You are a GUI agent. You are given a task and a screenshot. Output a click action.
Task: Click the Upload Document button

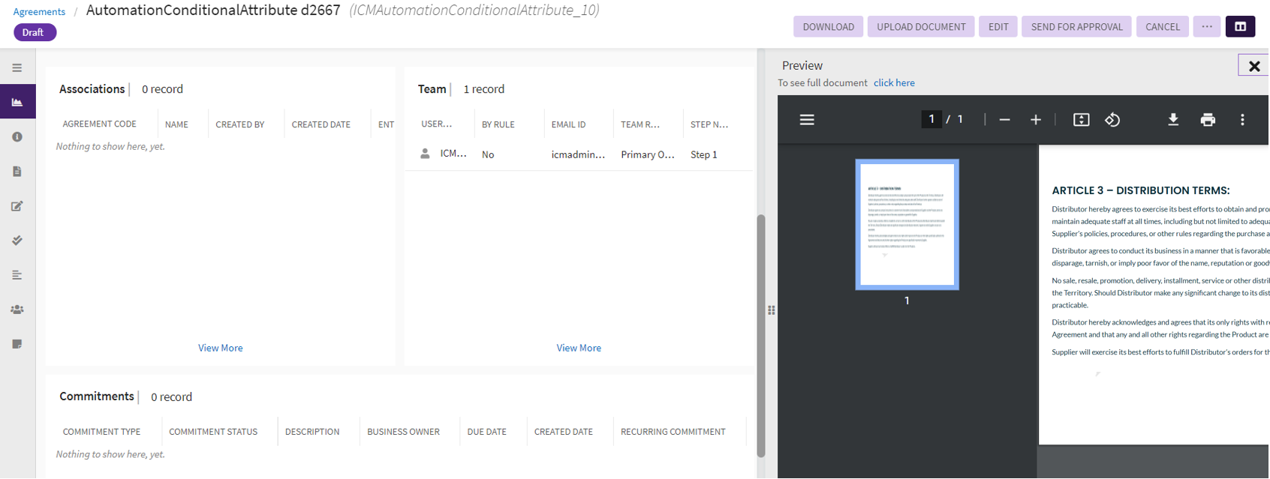(x=921, y=27)
